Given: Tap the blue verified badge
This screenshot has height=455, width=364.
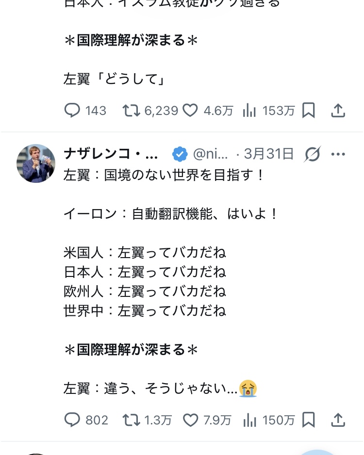Looking at the screenshot, I should tap(180, 154).
